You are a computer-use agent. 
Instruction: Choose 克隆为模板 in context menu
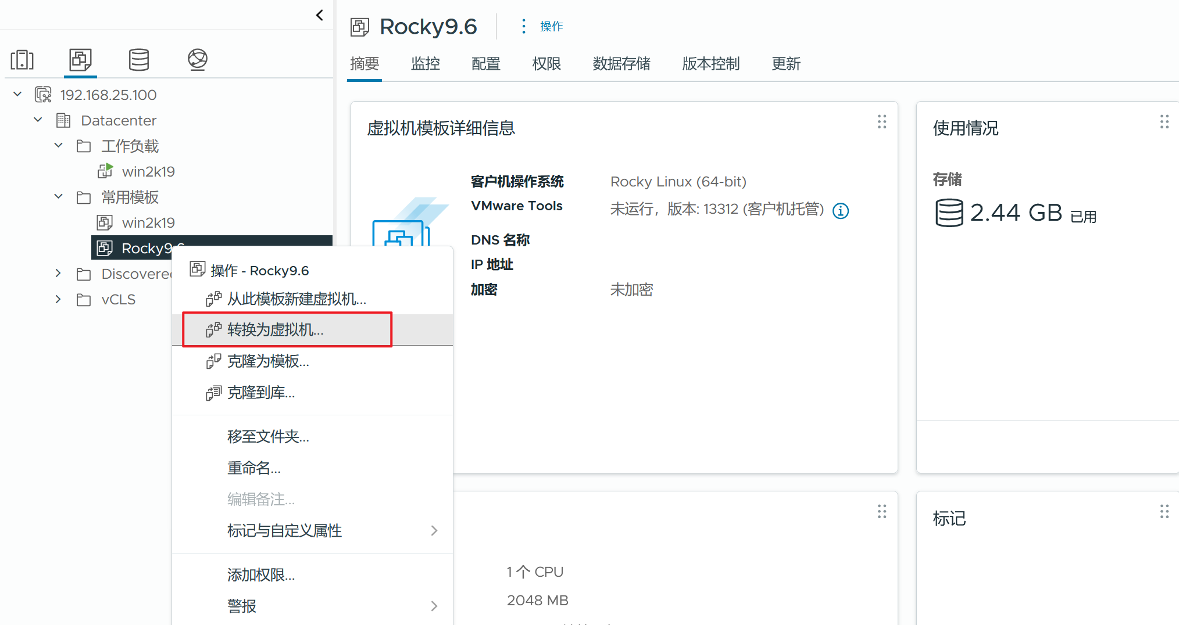313,361
